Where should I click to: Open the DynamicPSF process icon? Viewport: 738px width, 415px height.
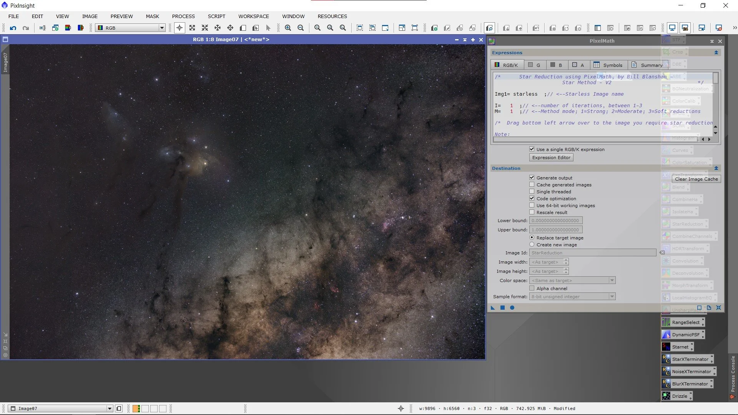coord(683,335)
